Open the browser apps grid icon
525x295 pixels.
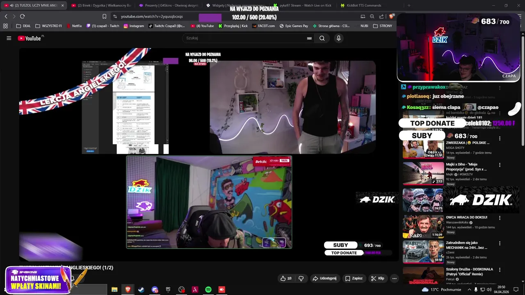click(x=5, y=26)
